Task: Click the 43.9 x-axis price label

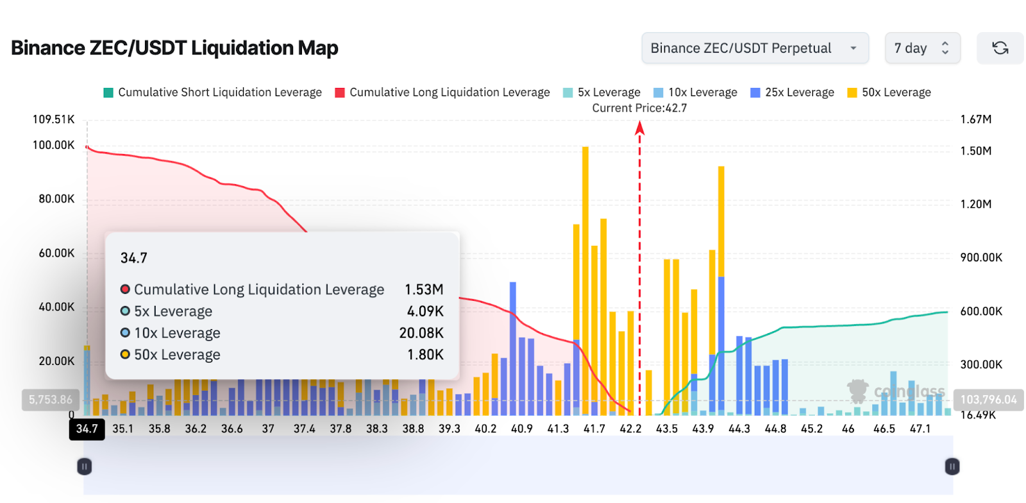Action: pyautogui.click(x=703, y=429)
